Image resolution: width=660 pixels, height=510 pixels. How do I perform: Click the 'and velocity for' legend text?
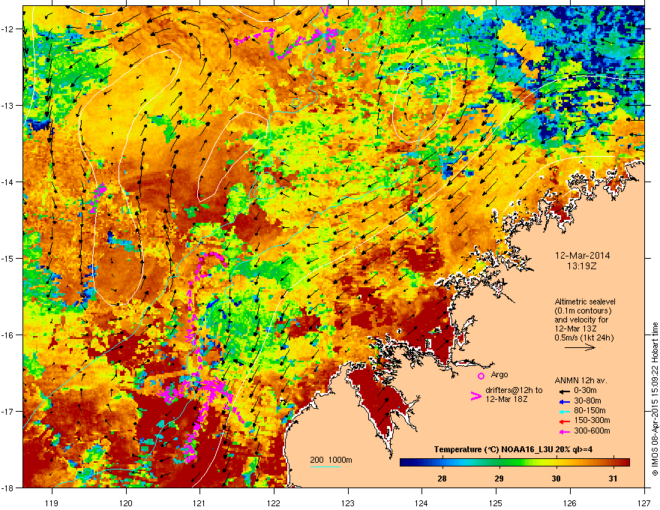point(578,319)
